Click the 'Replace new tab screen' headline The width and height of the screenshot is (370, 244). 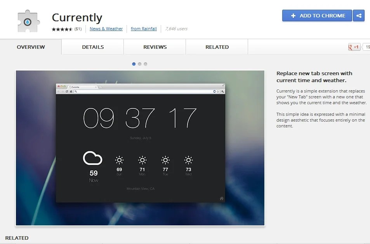[x=314, y=77]
